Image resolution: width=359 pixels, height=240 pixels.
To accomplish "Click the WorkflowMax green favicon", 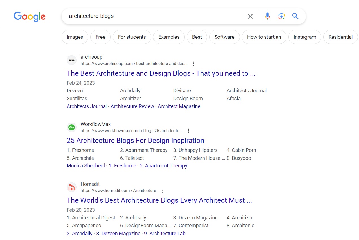I will coord(72,127).
